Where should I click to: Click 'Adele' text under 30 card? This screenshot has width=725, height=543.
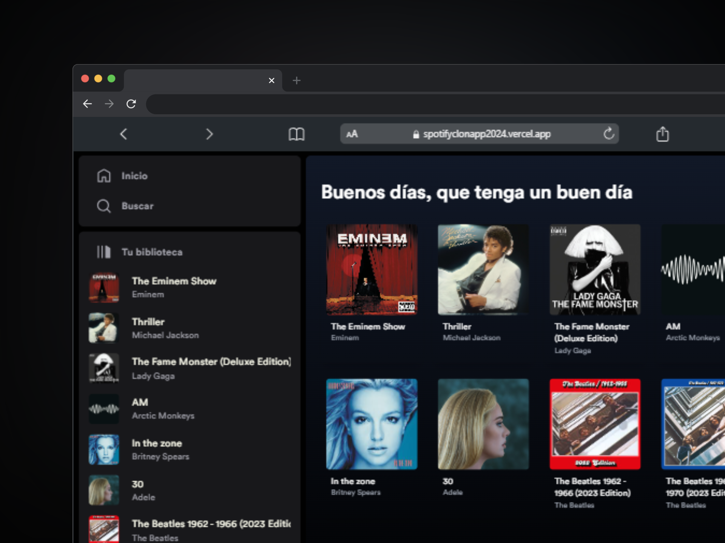click(x=453, y=492)
